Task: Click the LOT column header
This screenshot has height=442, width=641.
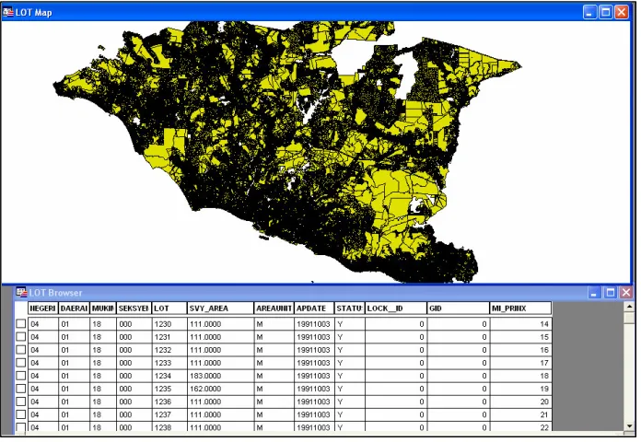Action: (x=169, y=308)
